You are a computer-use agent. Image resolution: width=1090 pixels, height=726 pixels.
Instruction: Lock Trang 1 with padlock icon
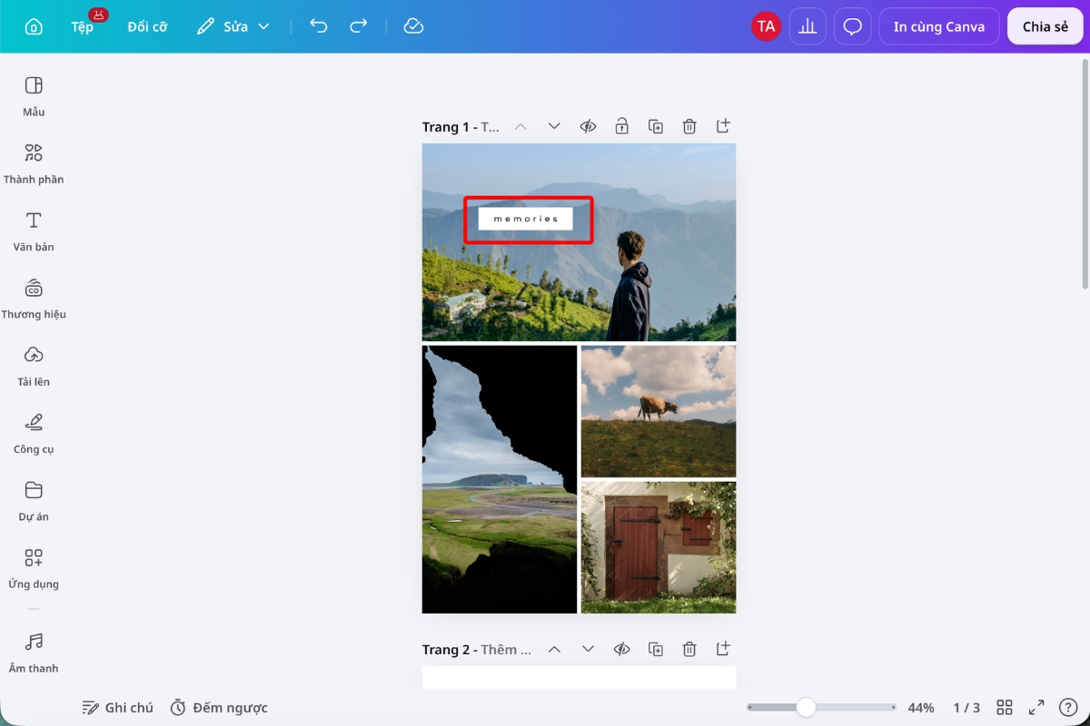(621, 126)
